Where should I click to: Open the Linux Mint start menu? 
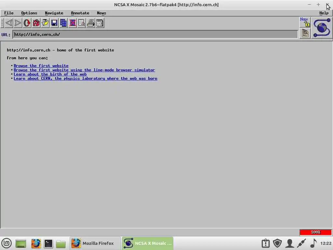point(7,243)
